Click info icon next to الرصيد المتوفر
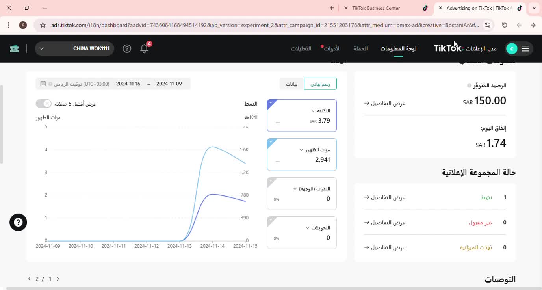This screenshot has height=290, width=542. point(469,86)
